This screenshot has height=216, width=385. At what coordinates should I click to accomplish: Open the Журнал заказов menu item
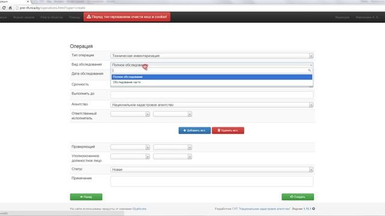(24, 17)
